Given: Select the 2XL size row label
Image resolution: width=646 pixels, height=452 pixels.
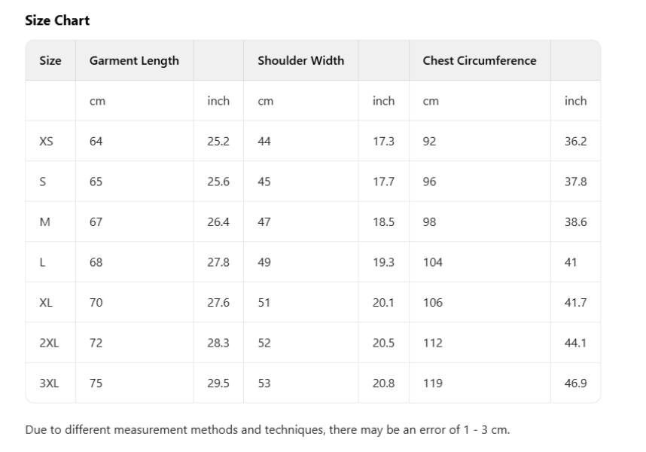Looking at the screenshot, I should [x=49, y=343].
